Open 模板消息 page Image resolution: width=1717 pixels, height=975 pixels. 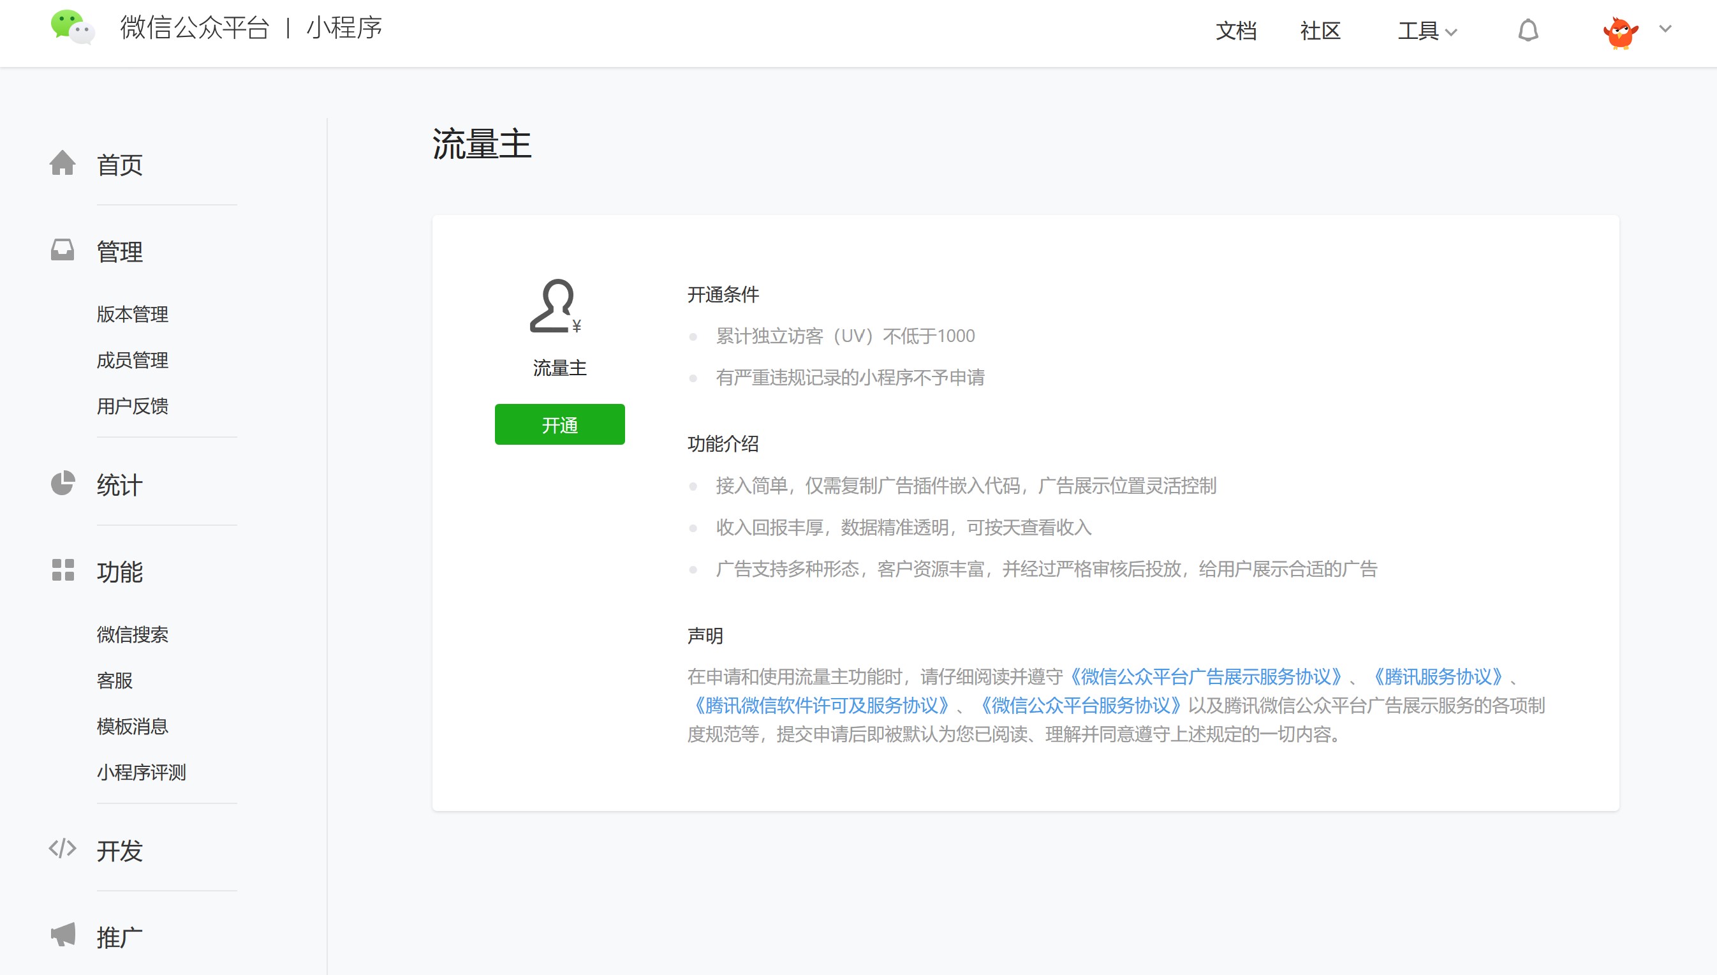point(133,727)
